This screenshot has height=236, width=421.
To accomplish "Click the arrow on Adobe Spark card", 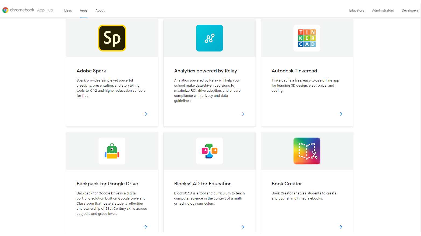I will (x=145, y=114).
